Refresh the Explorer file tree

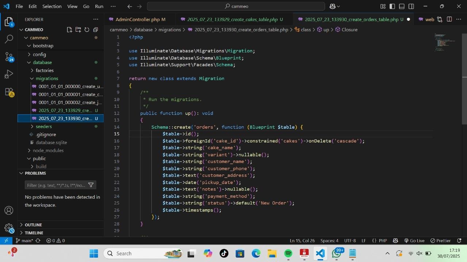coord(87,30)
